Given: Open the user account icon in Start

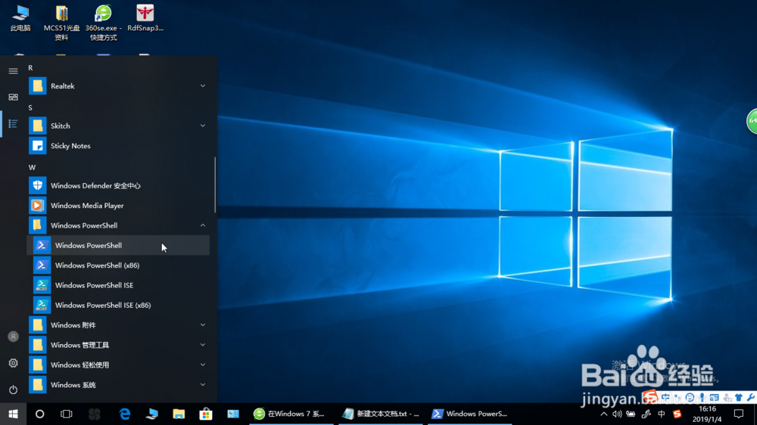Looking at the screenshot, I should tap(13, 337).
